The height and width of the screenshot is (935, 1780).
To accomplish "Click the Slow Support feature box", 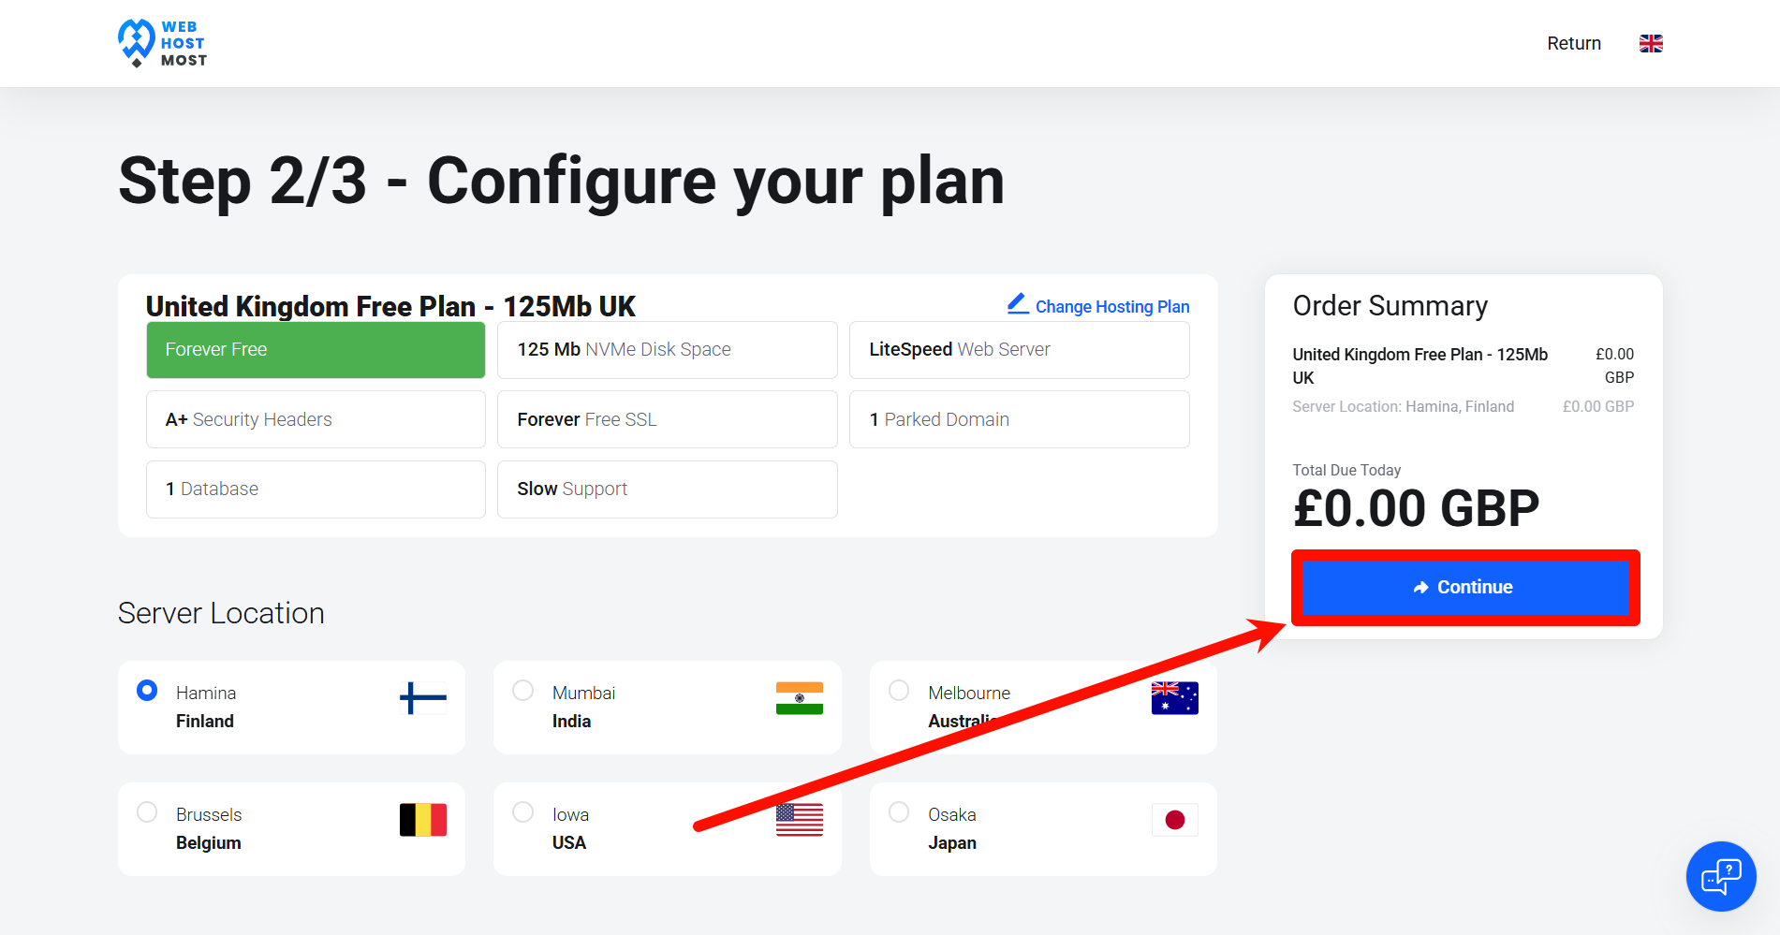I will click(x=668, y=489).
